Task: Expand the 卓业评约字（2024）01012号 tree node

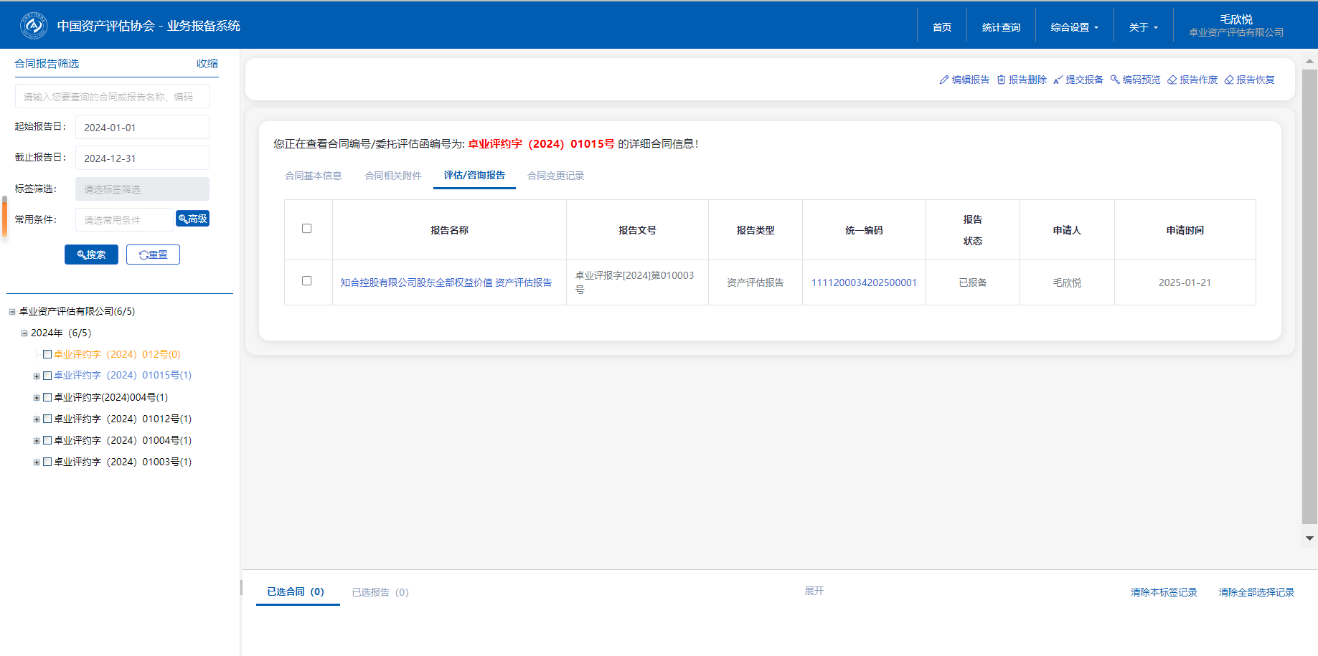Action: click(37, 419)
